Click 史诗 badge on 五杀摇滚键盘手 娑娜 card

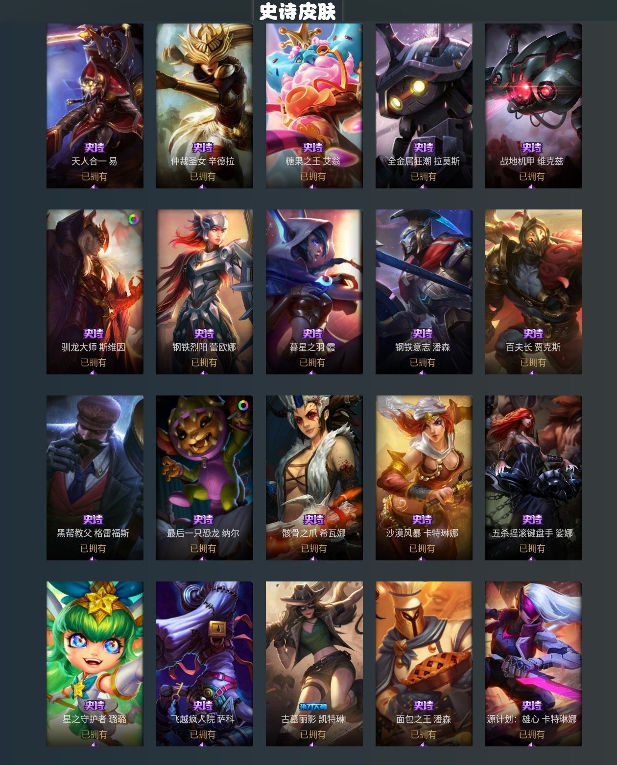click(532, 519)
